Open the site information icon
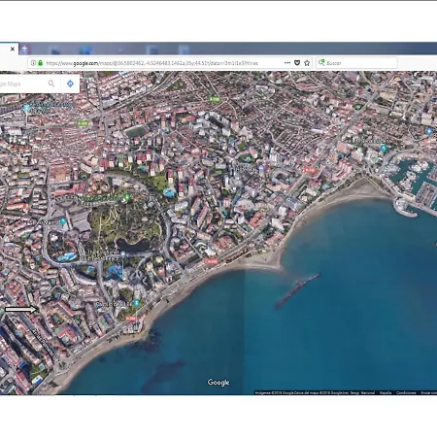 coord(33,63)
